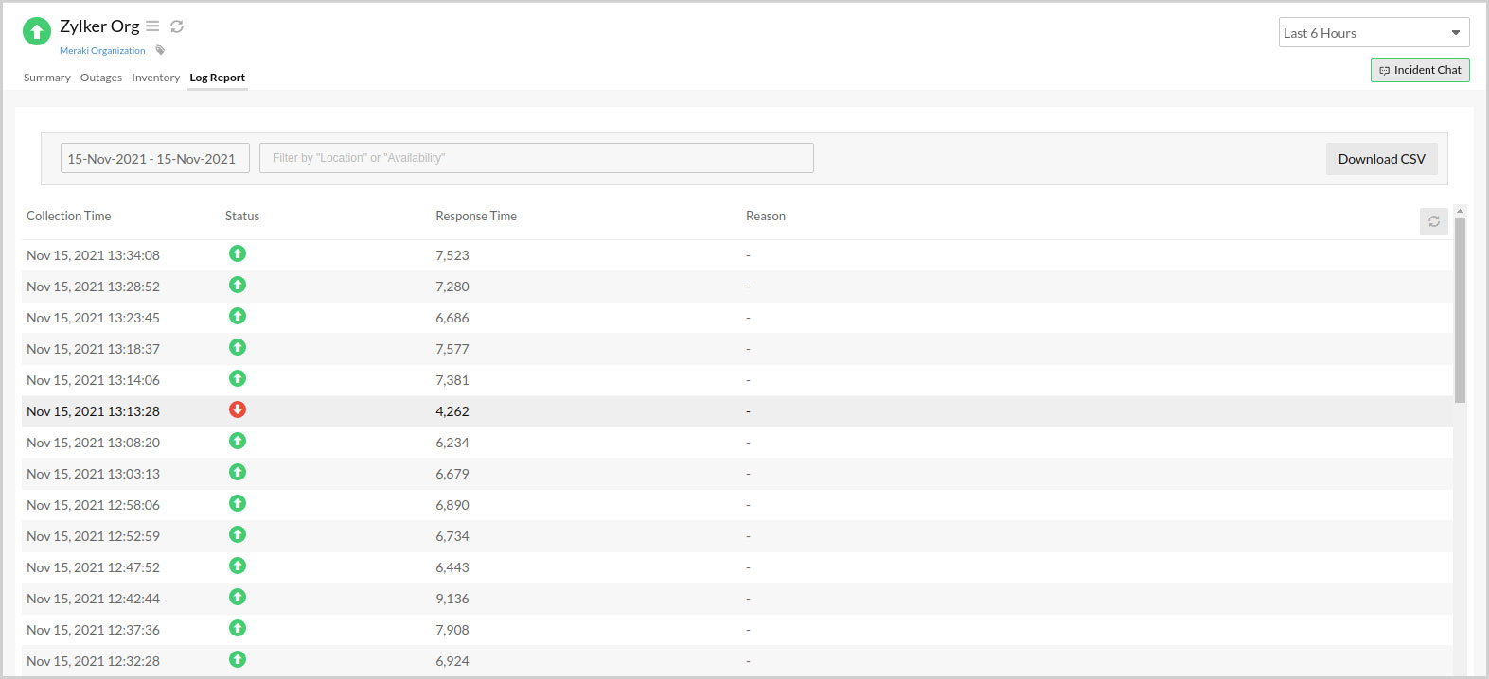Switch to the Summary tab
1489x679 pixels.
47,78
